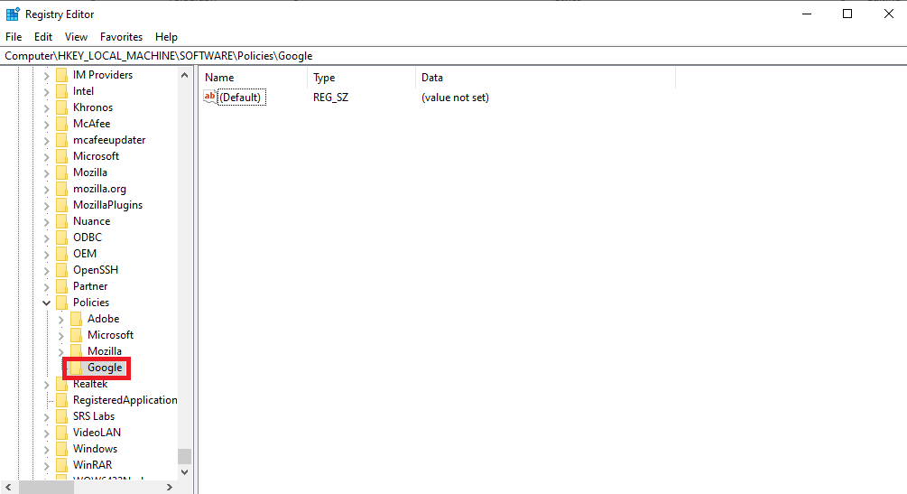Open the Help menu
Viewport: 907px width, 494px height.
tap(166, 36)
